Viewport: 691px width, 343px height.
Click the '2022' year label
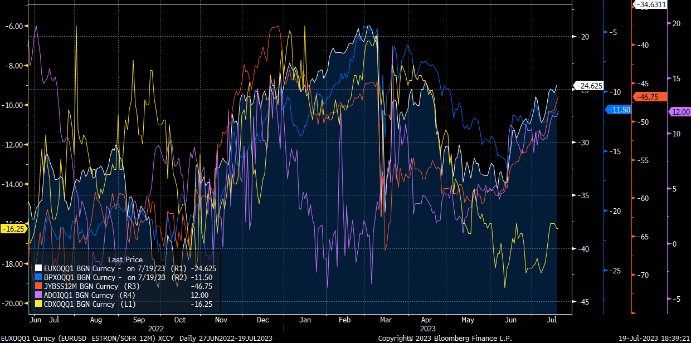tap(156, 329)
